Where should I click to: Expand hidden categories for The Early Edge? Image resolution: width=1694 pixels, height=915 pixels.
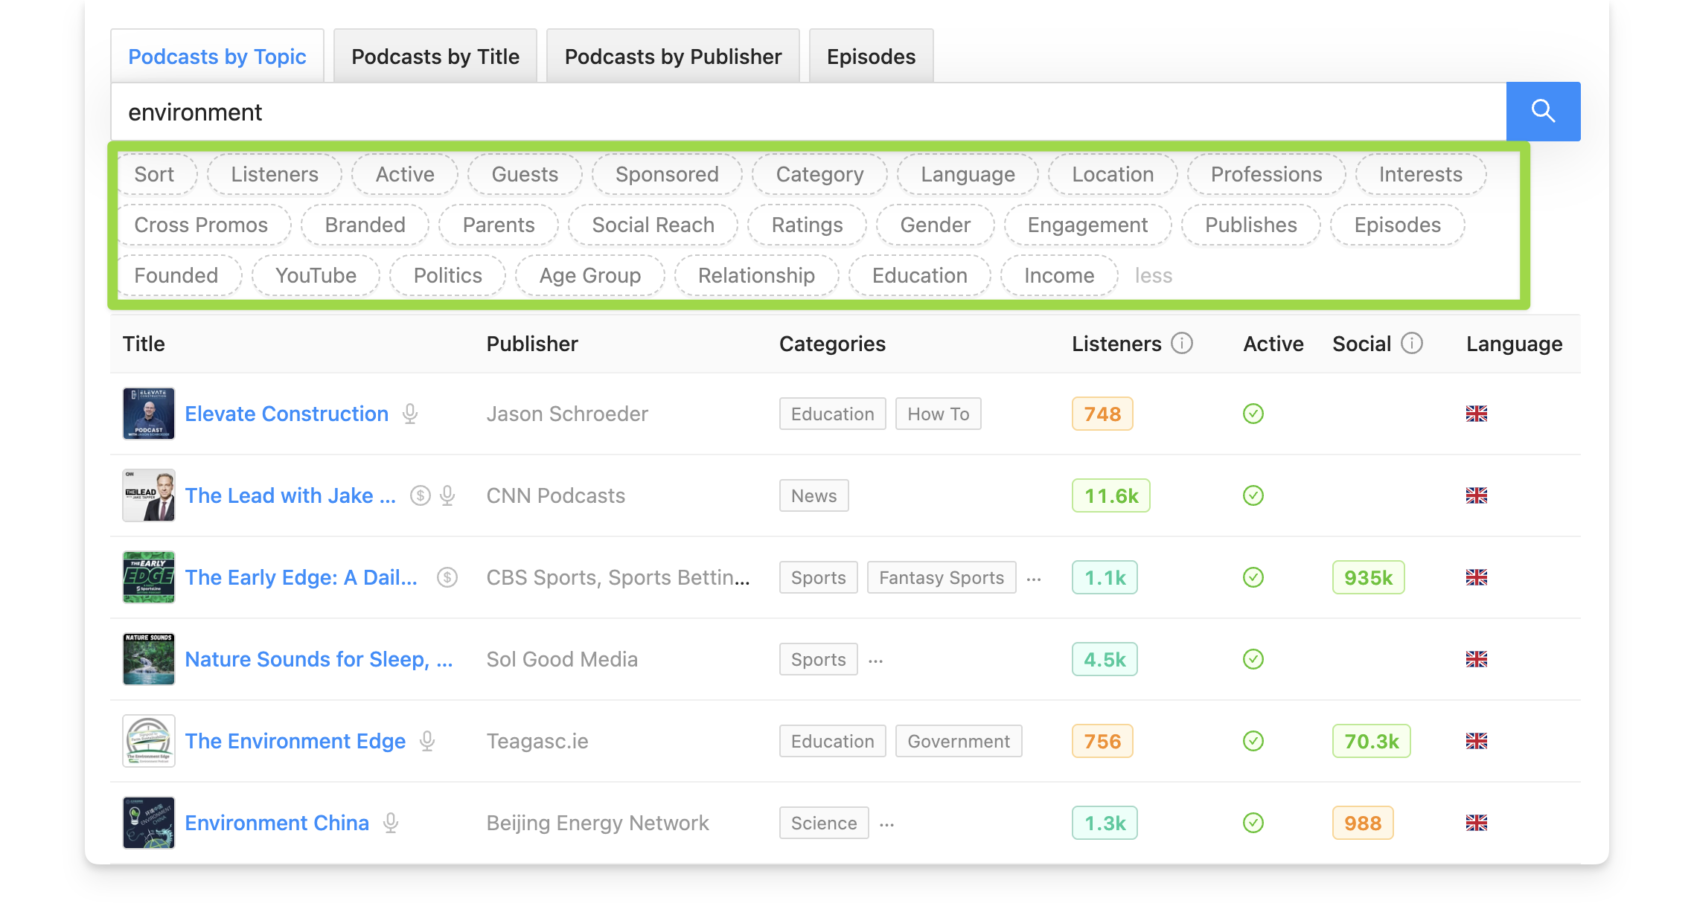coord(1034,577)
